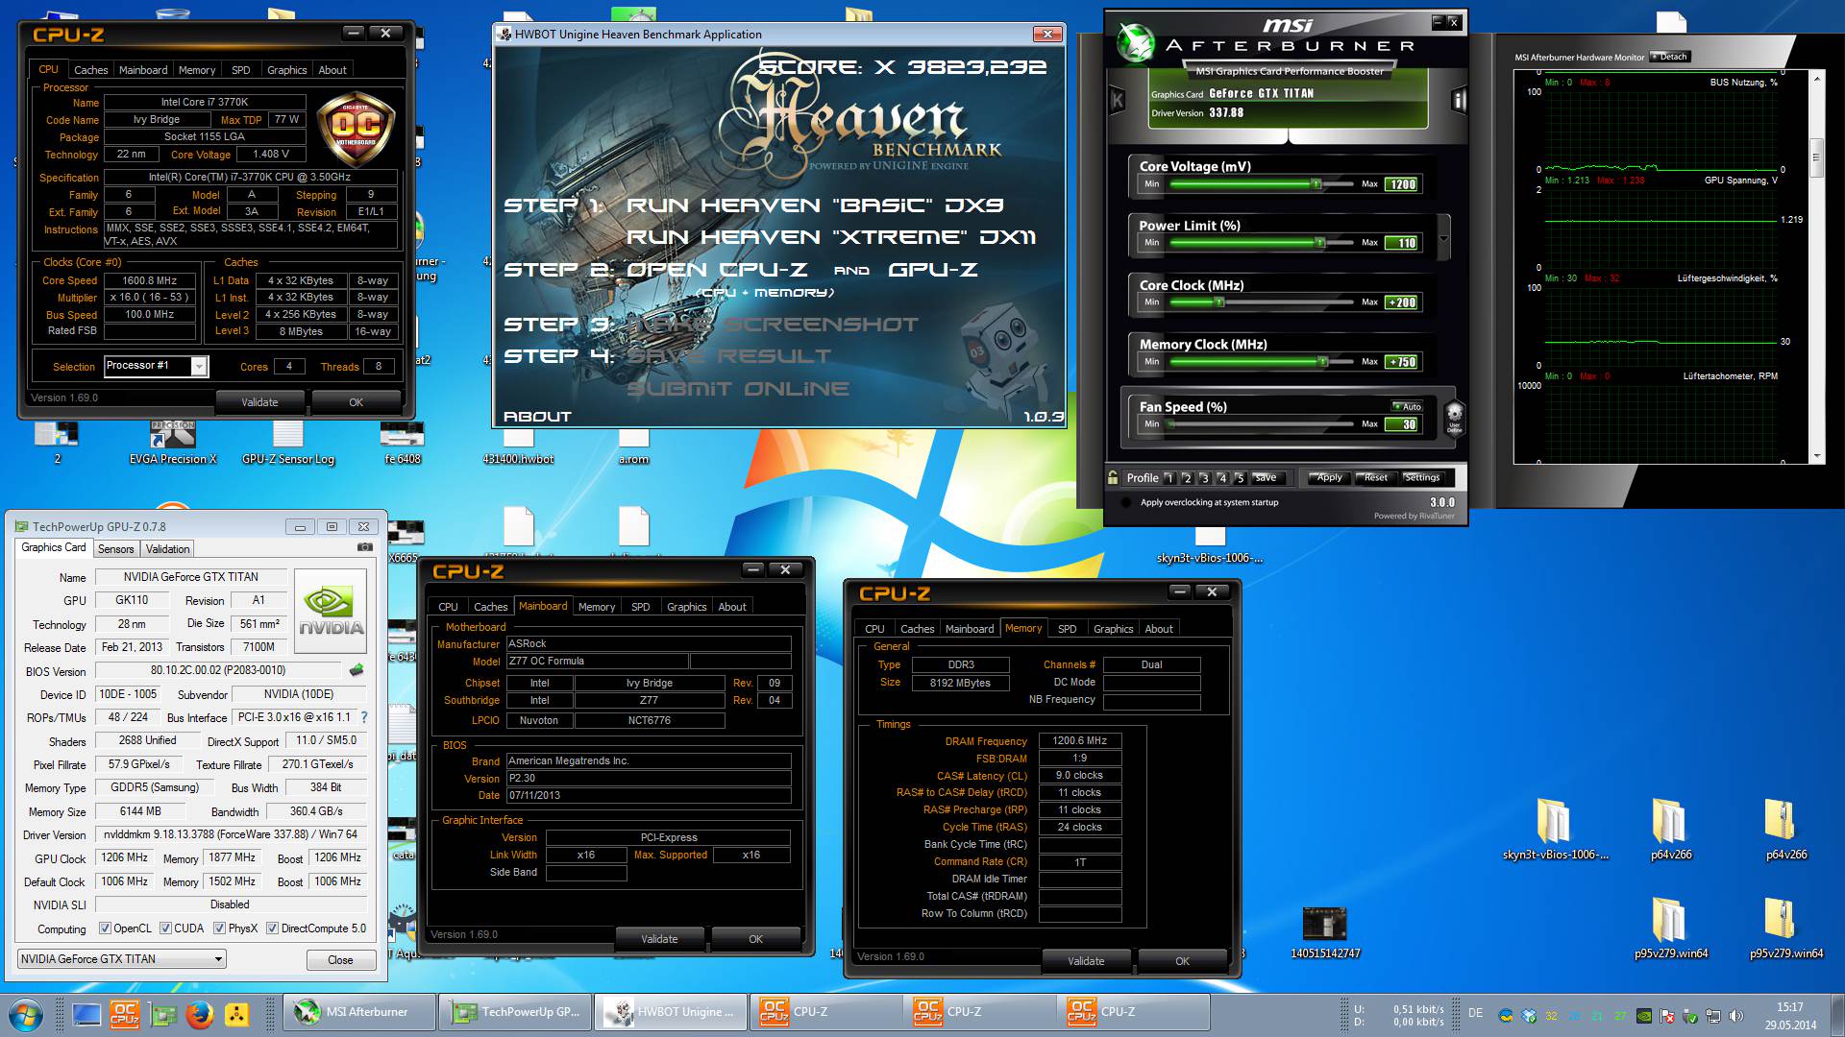Viewport: 1845px width, 1037px height.
Task: Click Validate in the top CPU-Z window
Action: click(259, 402)
